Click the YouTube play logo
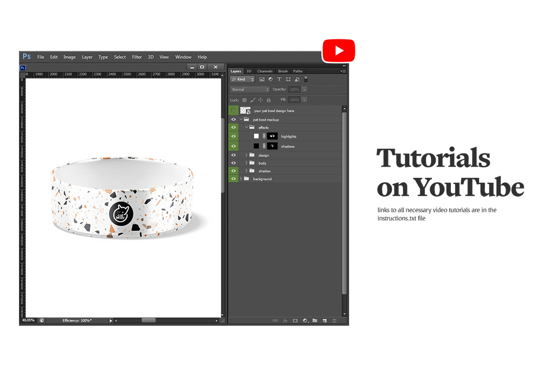Screen dimensions: 554x370 [339, 51]
